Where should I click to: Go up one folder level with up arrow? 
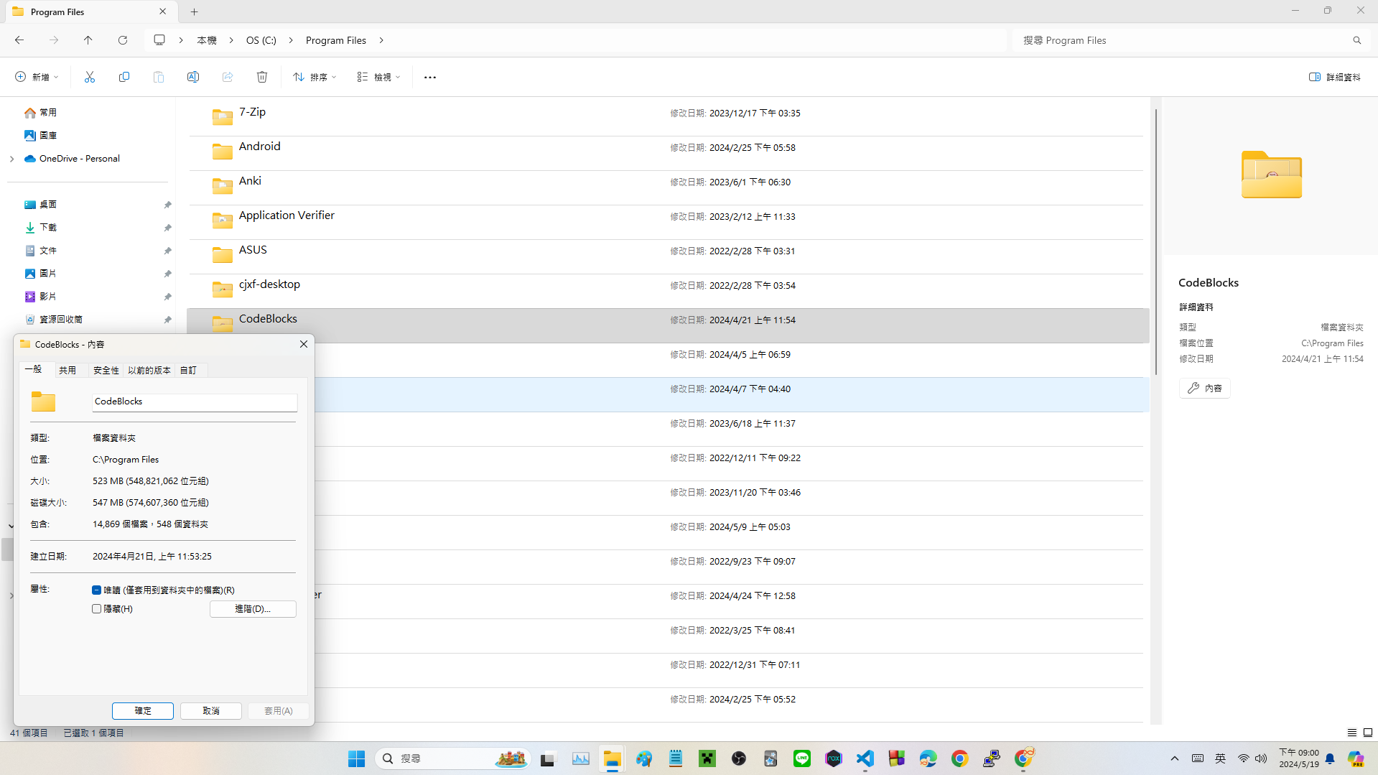pos(88,40)
